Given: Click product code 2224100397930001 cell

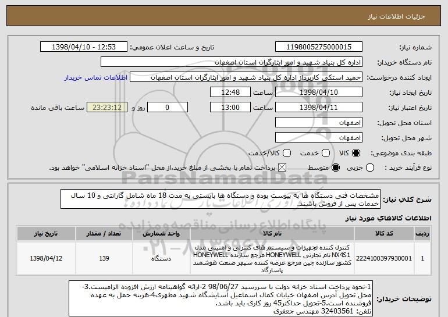Looking at the screenshot, I should (384, 258).
